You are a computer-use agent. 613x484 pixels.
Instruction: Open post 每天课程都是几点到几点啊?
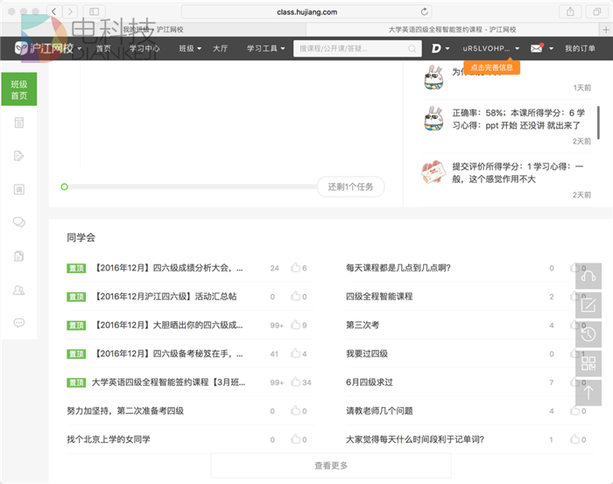pos(398,268)
